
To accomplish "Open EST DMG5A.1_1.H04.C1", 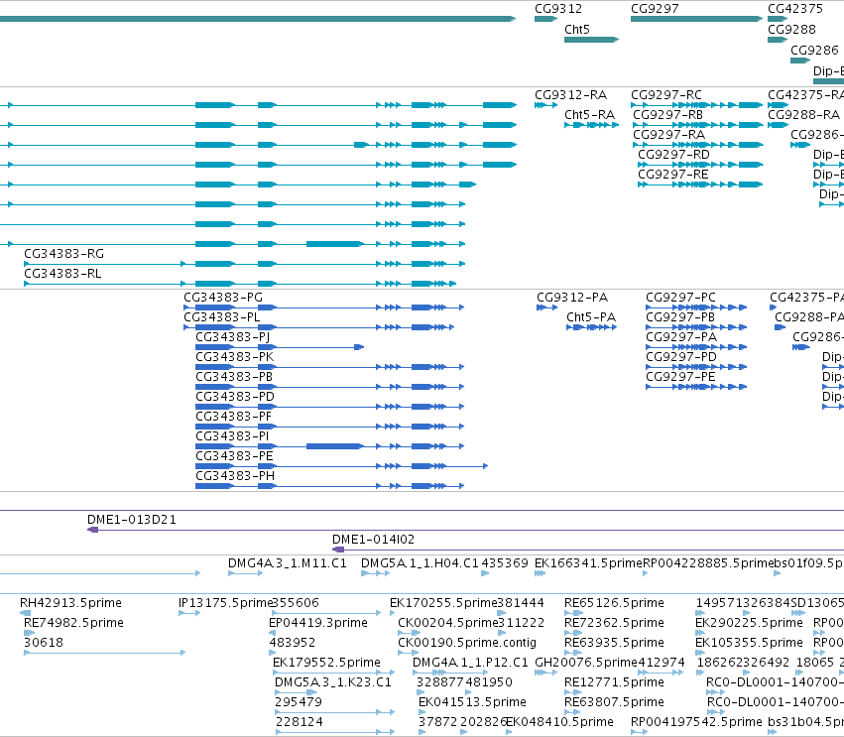I will tap(375, 573).
